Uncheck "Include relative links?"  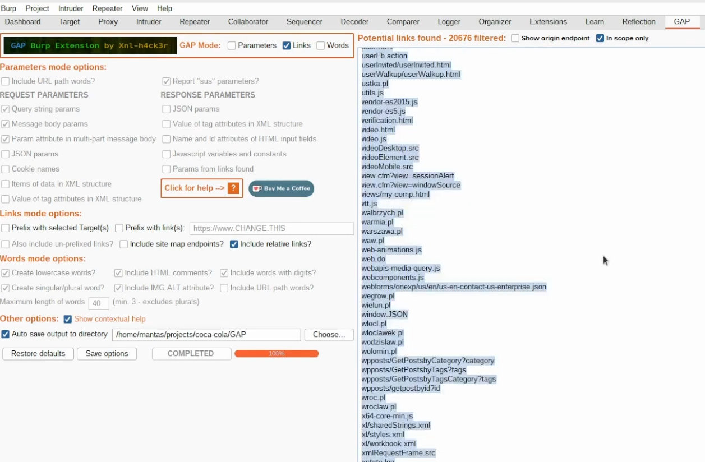point(234,244)
